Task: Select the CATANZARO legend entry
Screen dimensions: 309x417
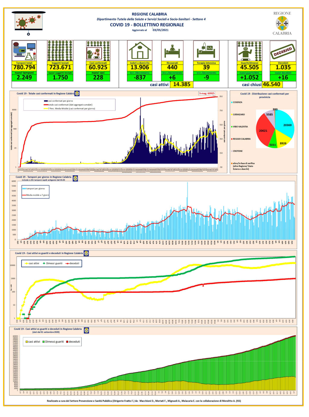Action: pyautogui.click(x=238, y=115)
